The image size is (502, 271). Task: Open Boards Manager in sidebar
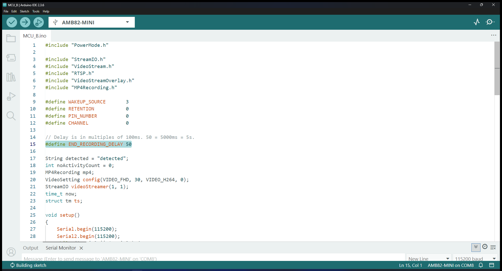(x=11, y=58)
